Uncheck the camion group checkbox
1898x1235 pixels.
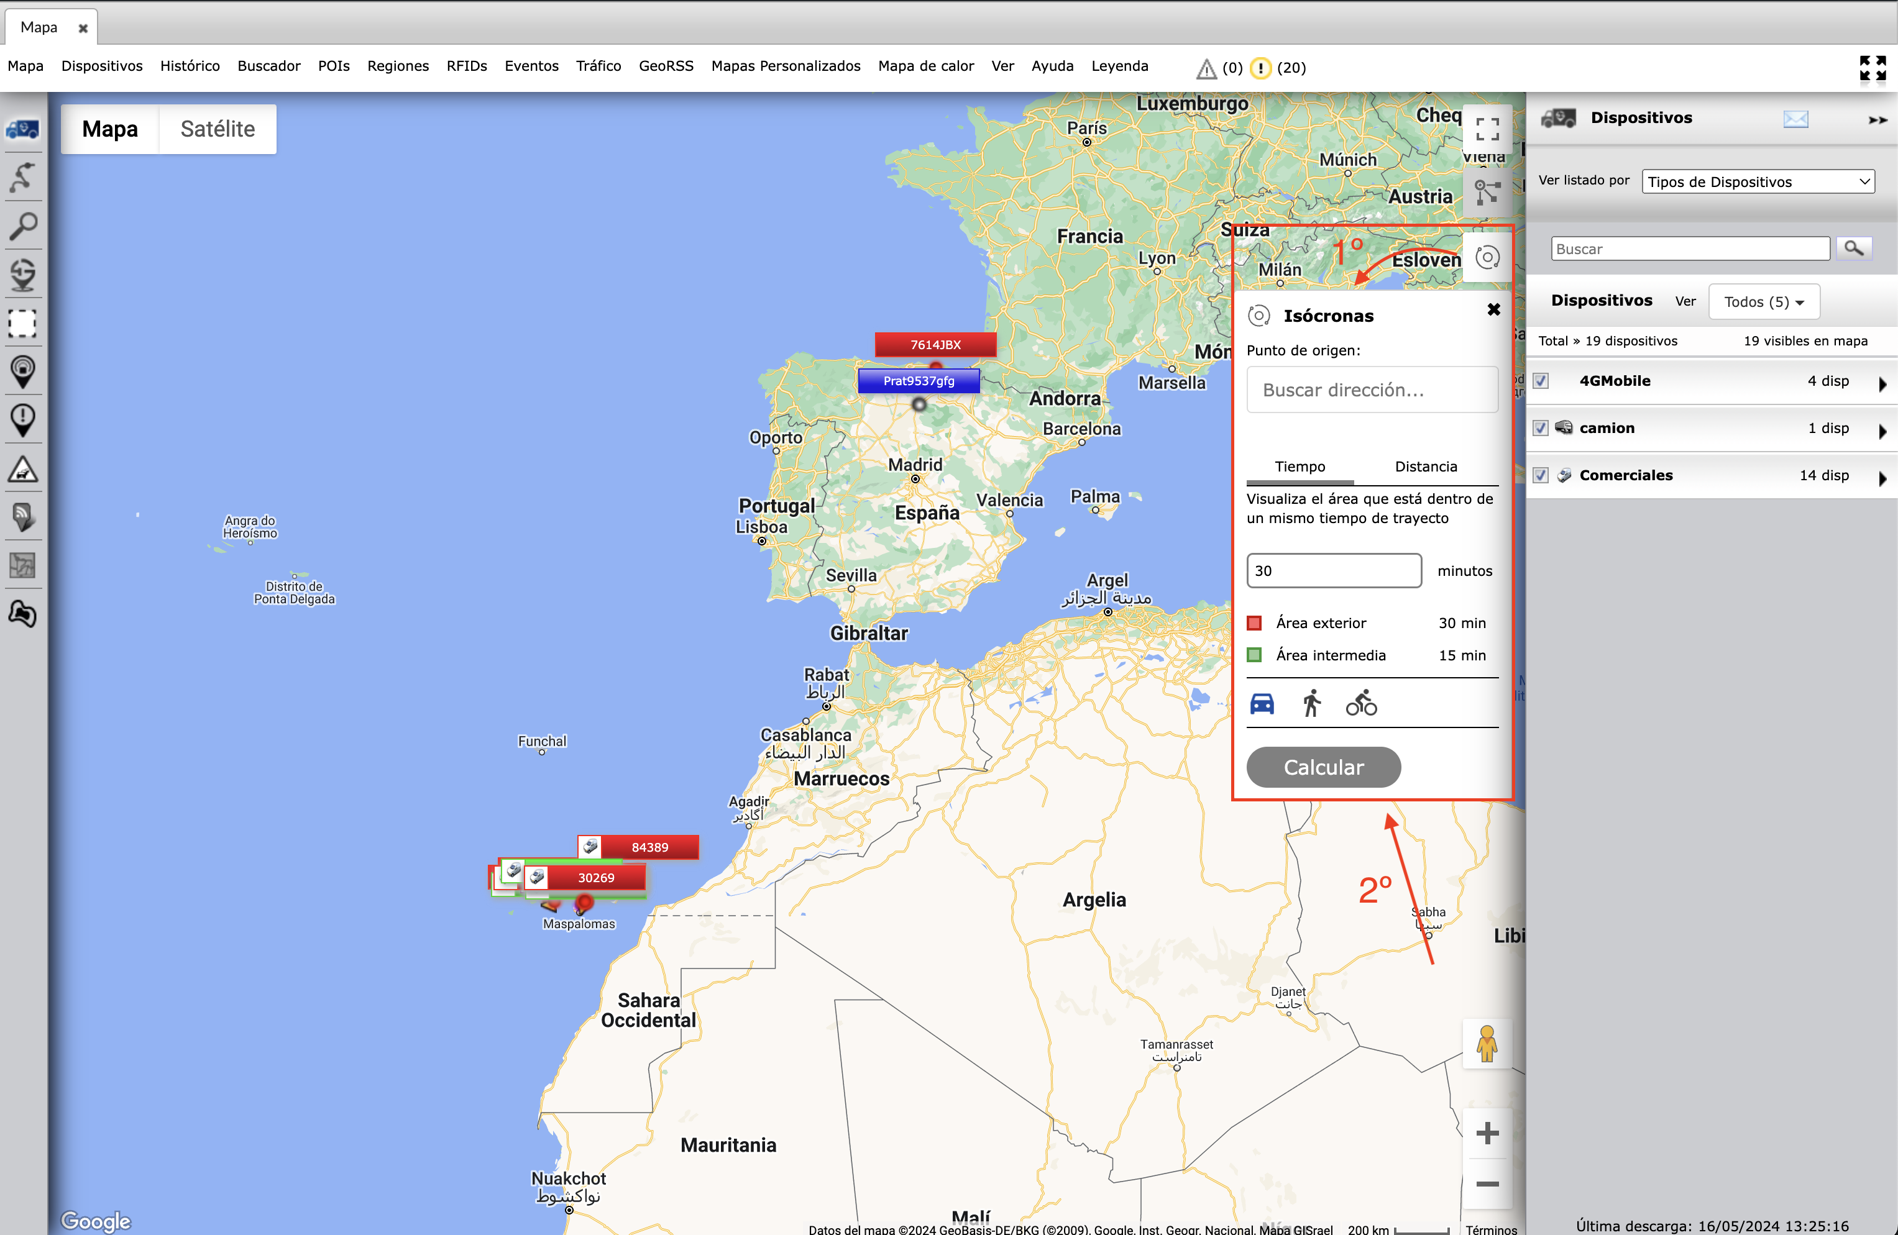pyautogui.click(x=1541, y=428)
